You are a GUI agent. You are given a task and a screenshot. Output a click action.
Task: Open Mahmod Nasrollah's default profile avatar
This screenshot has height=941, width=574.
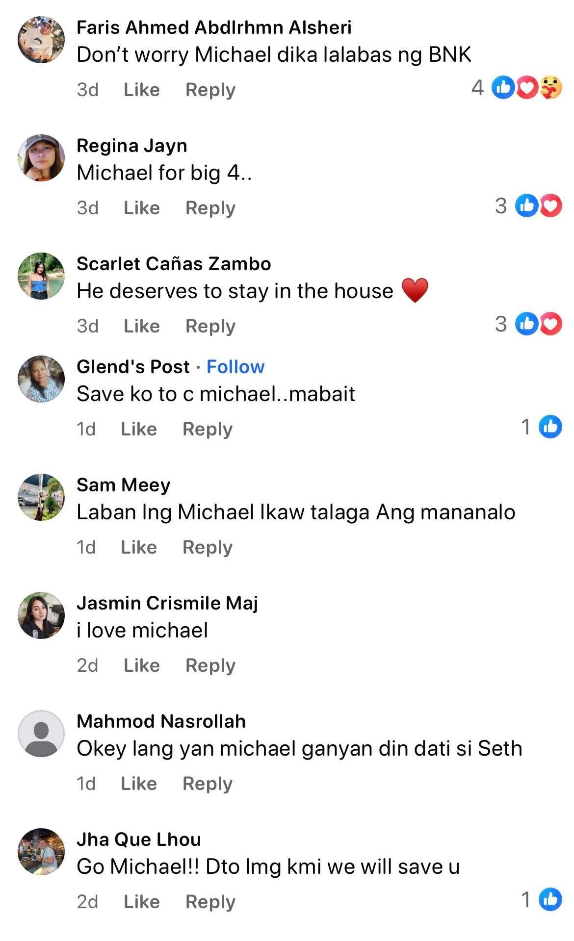(41, 734)
